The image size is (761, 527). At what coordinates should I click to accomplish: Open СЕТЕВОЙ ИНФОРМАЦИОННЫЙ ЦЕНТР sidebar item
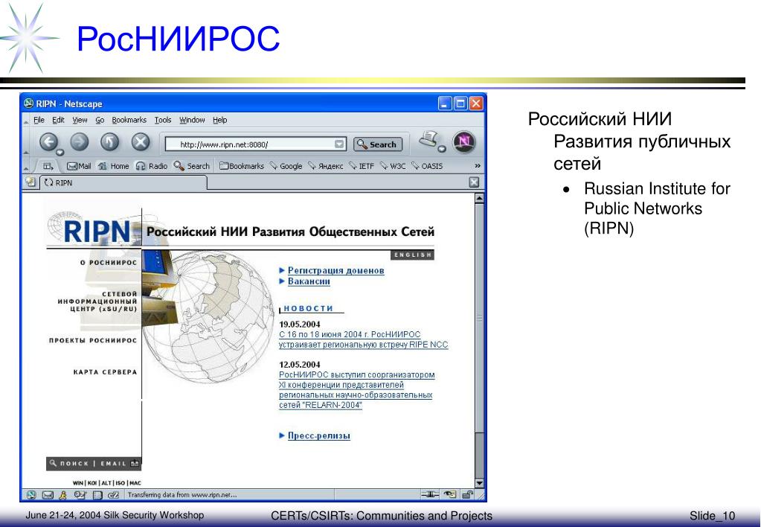97,301
